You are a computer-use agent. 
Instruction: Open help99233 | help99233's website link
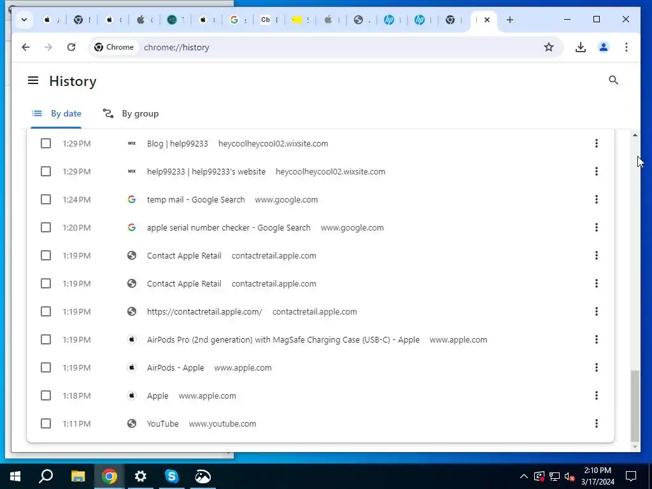[206, 171]
